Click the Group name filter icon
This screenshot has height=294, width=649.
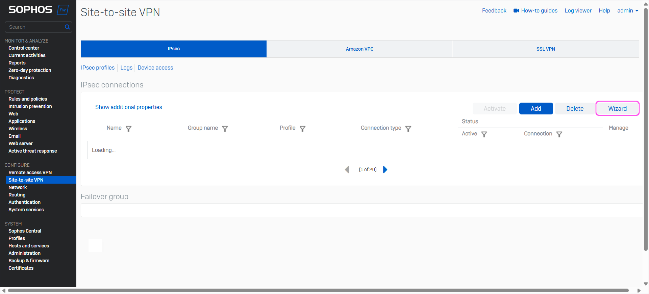pos(225,129)
